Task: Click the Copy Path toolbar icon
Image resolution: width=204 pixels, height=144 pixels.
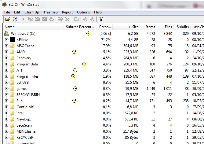Action: (31, 19)
